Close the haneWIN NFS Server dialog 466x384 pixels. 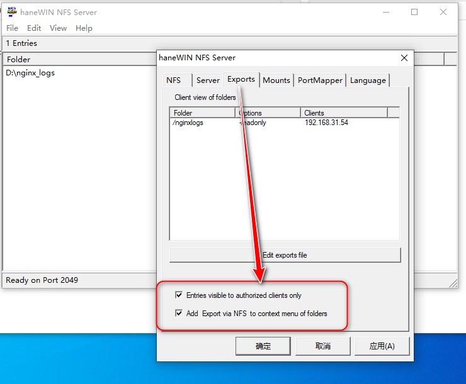click(404, 58)
